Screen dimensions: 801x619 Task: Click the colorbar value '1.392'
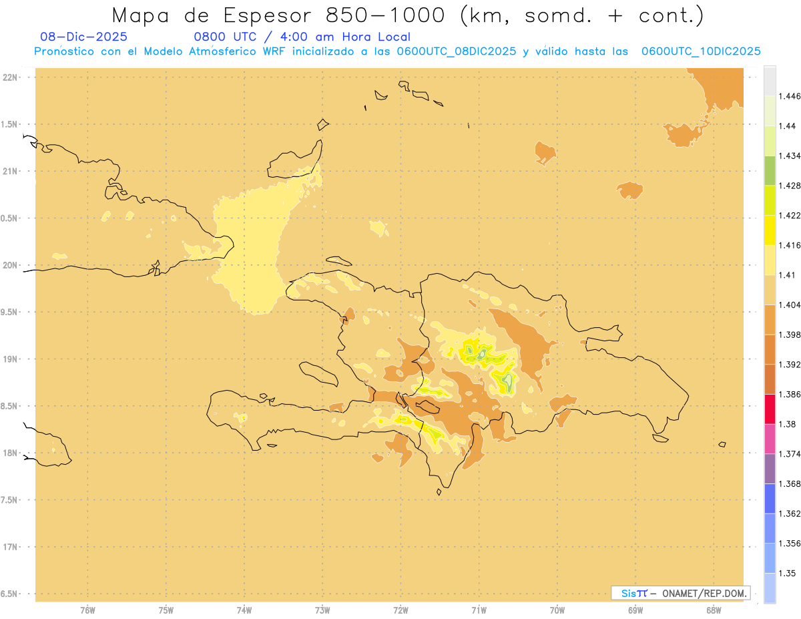pyautogui.click(x=790, y=365)
